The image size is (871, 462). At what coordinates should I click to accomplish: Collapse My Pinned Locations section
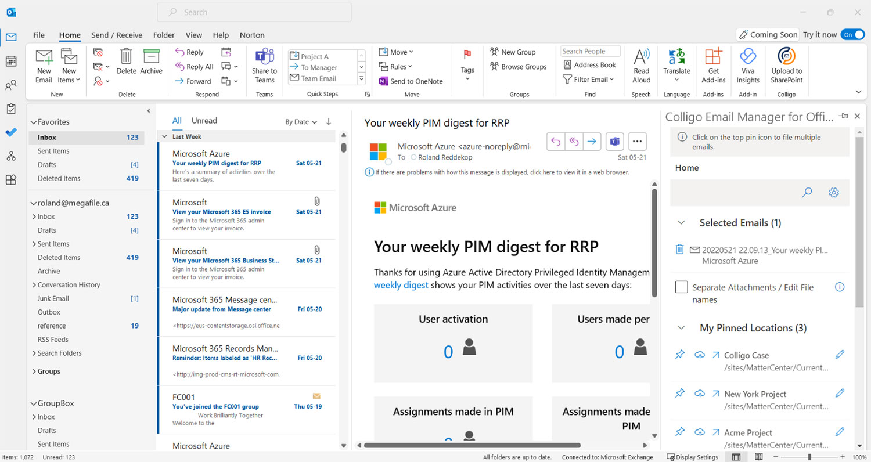682,328
